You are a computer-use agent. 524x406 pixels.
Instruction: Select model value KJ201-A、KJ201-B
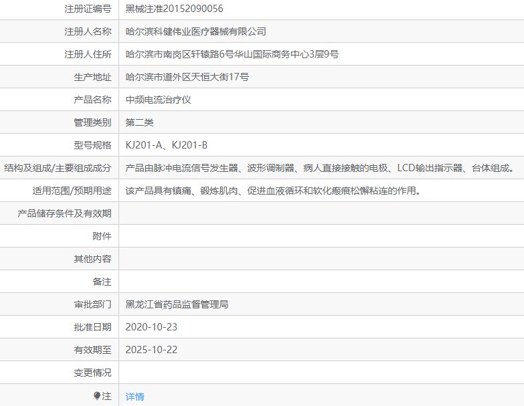167,145
